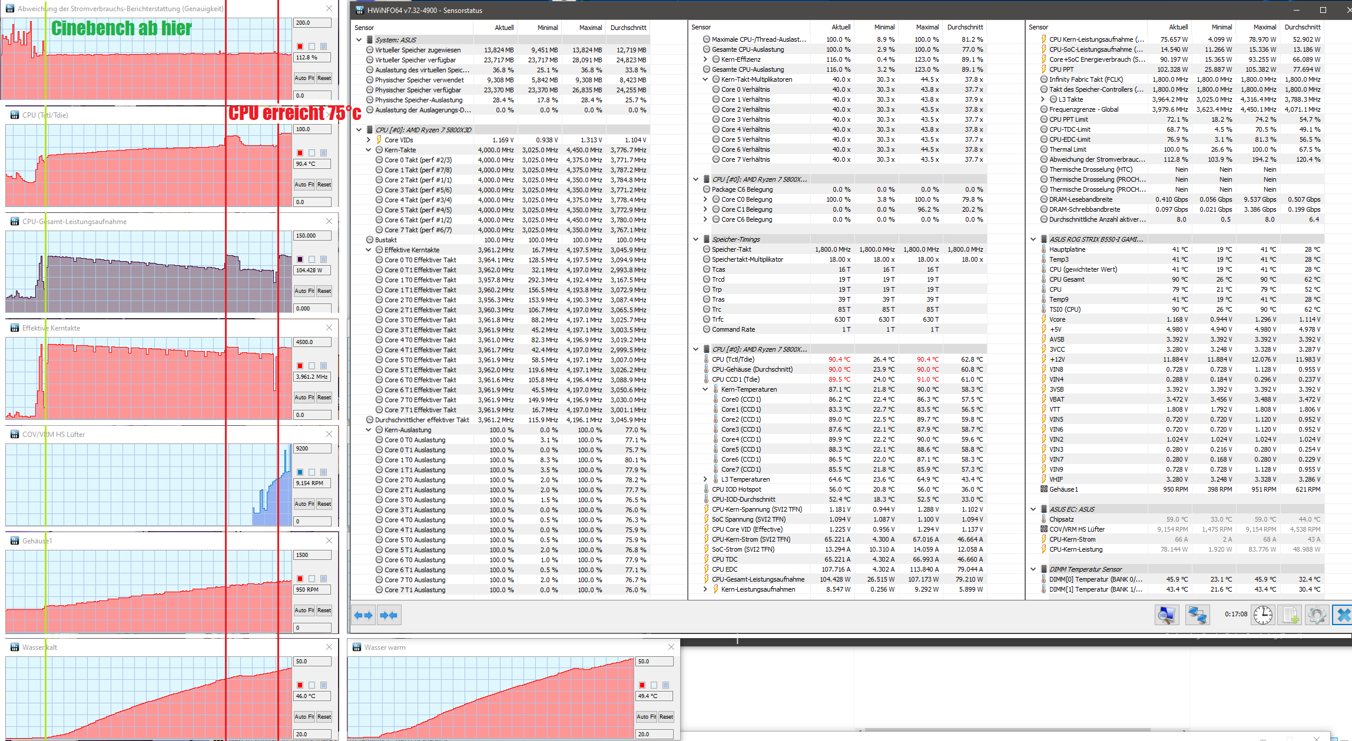Click the shrink columns inward arrows icon
The image size is (1352, 741).
pos(389,615)
